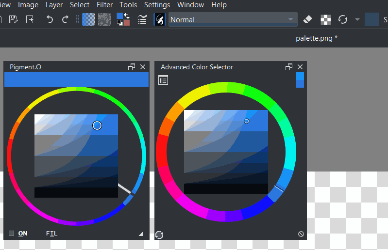
Task: Expand the Pigment.O corner triangle
Action: 141,234
